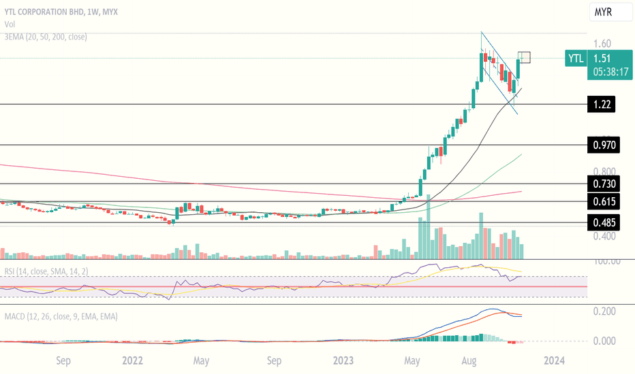The image size is (635, 374).
Task: Select the RSI (14, close, SMA, 14, 2) legend
Action: 46,271
